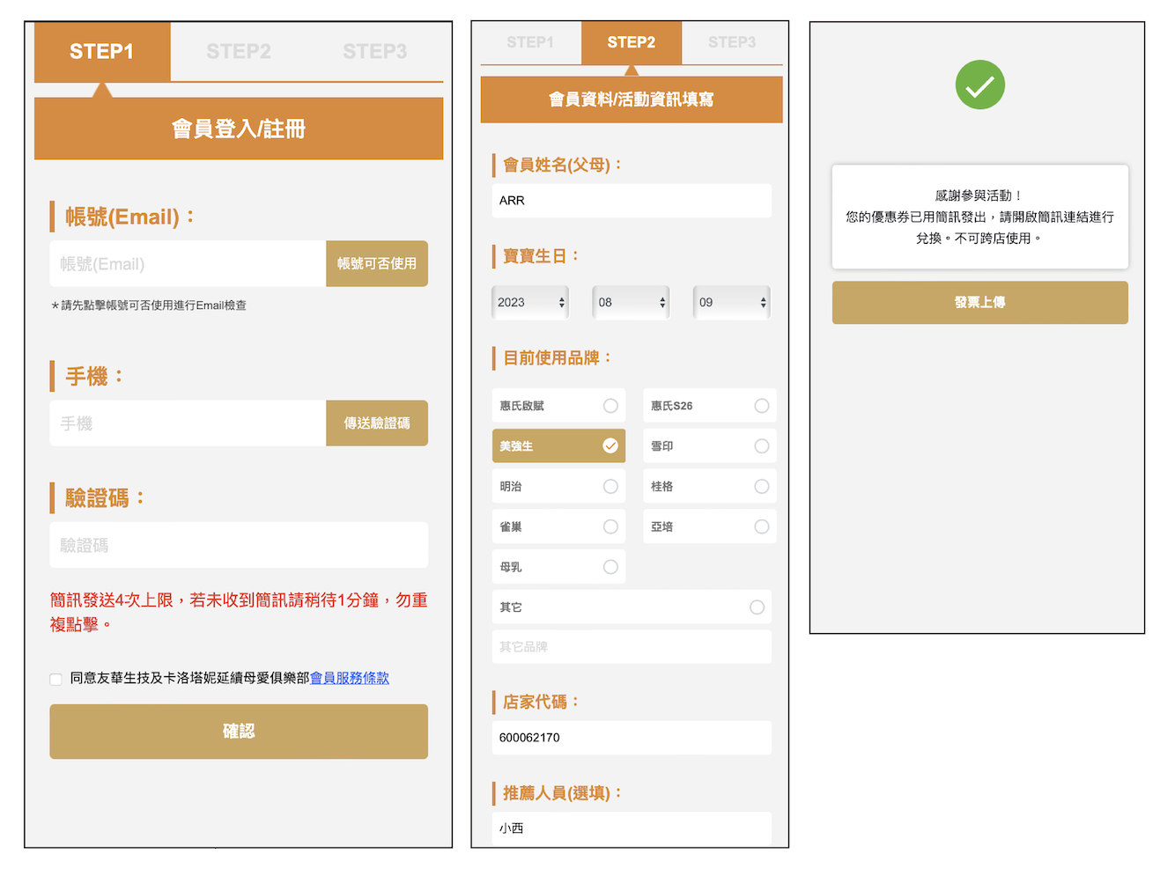The width and height of the screenshot is (1160, 876).
Task: Click the green success checkmark icon
Action: 979,85
